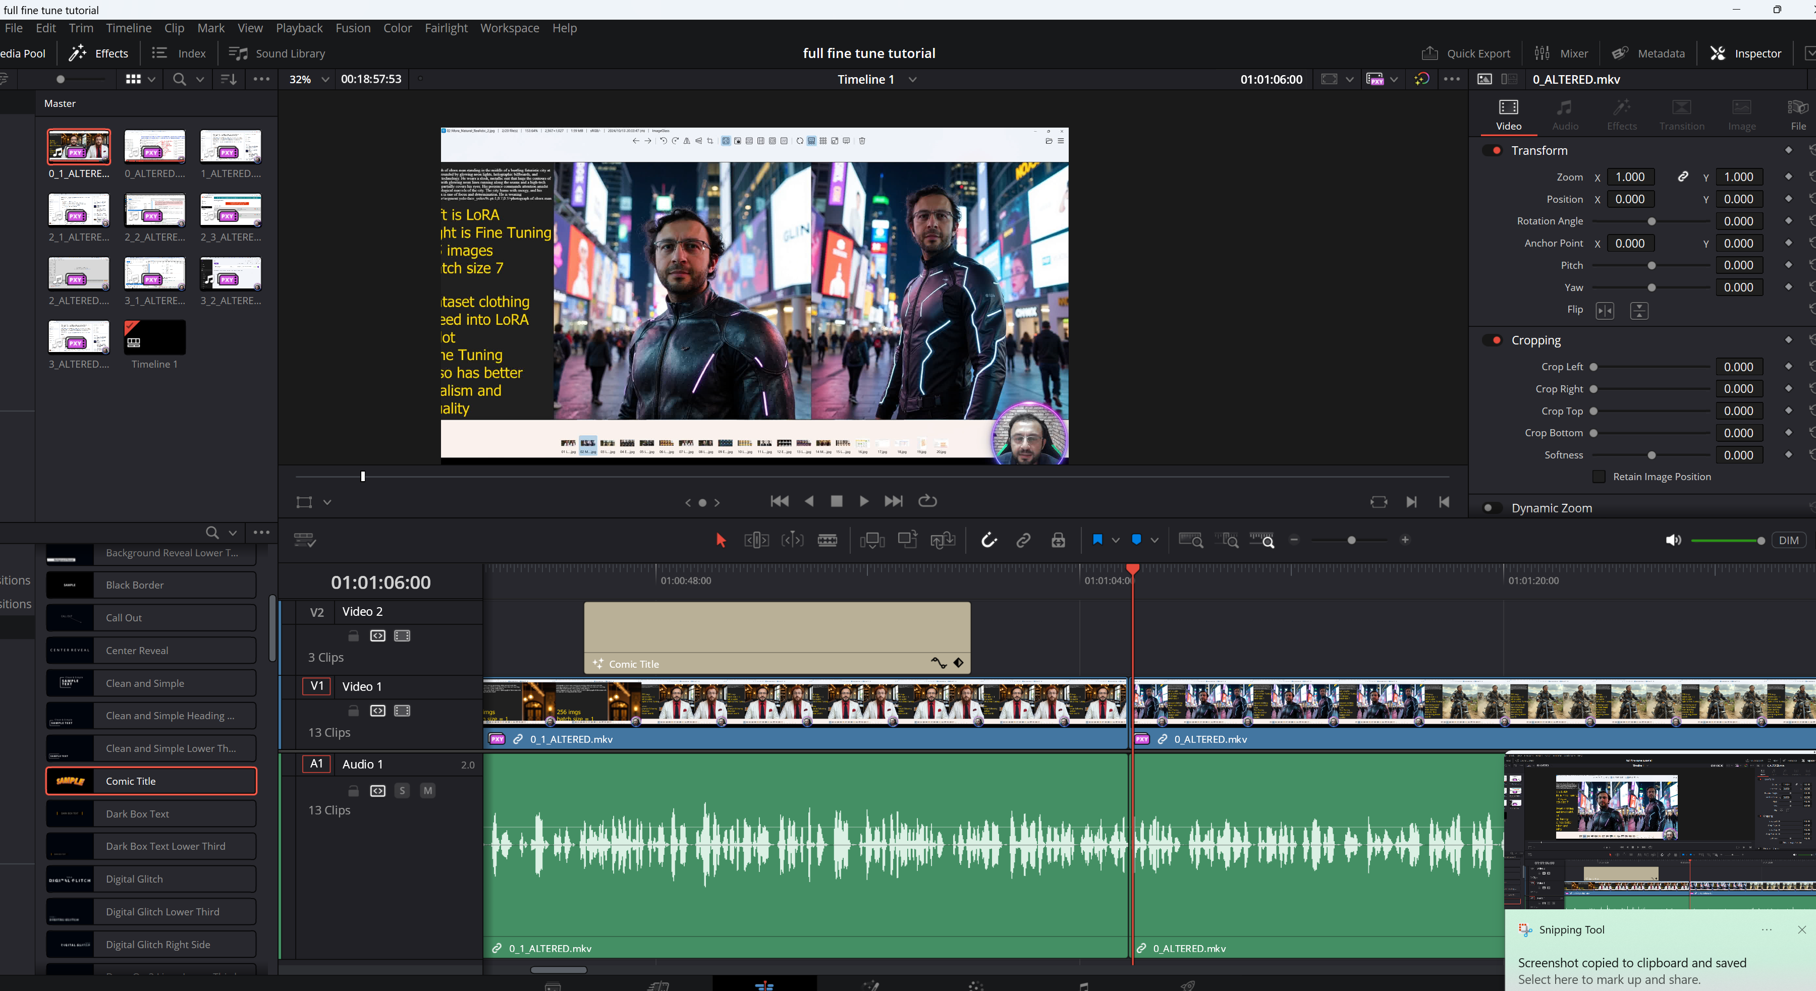1816x991 pixels.
Task: Toggle timeline snapping magnet icon
Action: coord(988,541)
